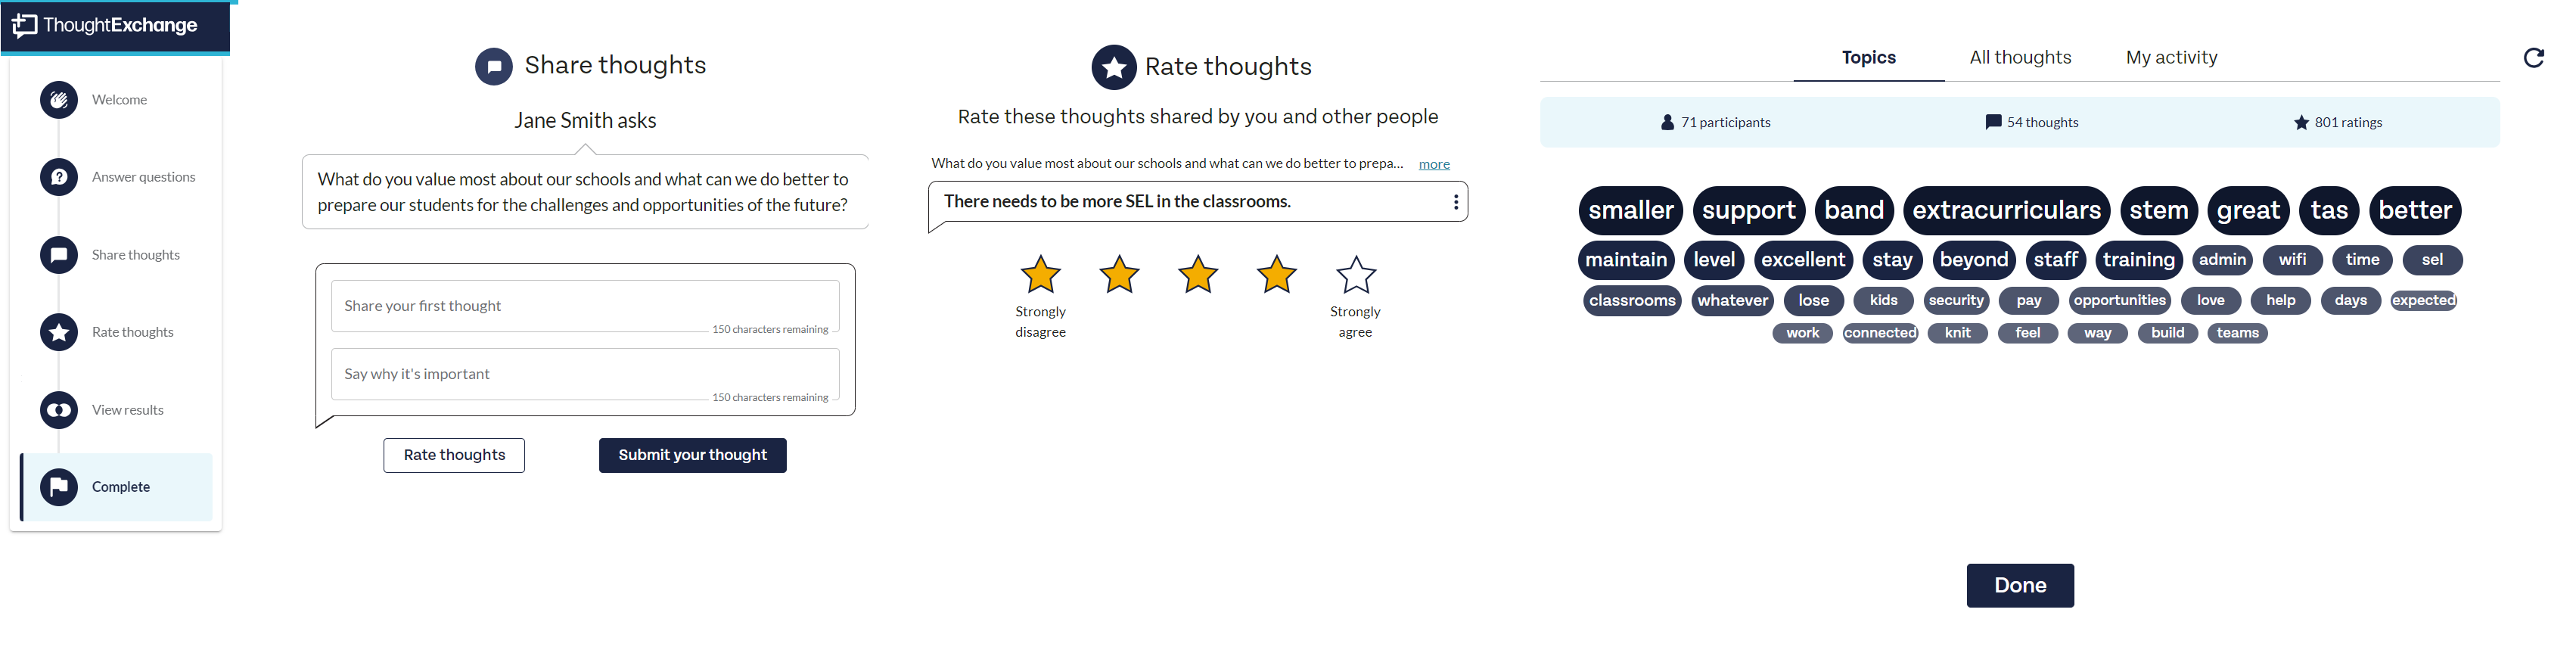Image resolution: width=2576 pixels, height=653 pixels.
Task: Select the 'extracurriculars' topic tag
Action: tap(2005, 210)
